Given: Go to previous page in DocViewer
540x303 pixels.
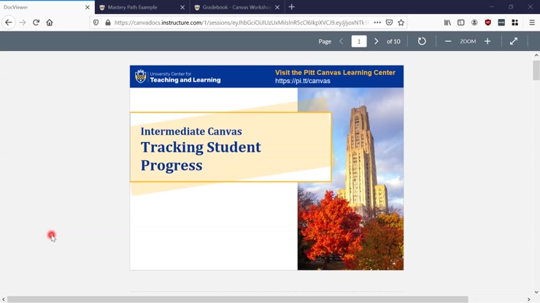Looking at the screenshot, I should click(342, 42).
